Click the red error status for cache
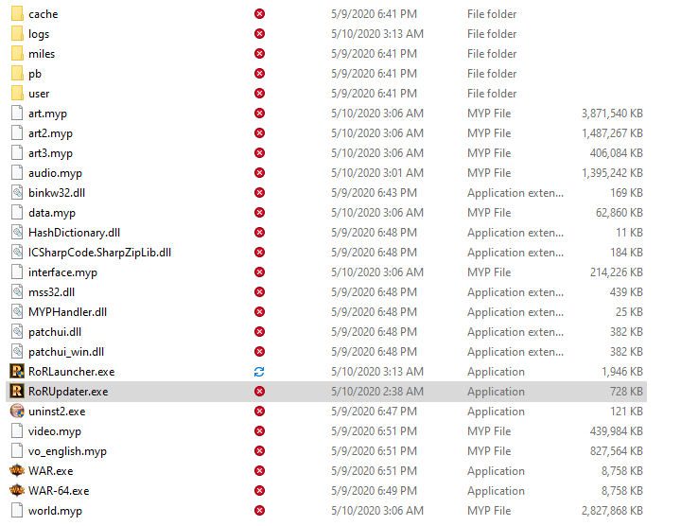This screenshot has height=526, width=681. coord(260,14)
